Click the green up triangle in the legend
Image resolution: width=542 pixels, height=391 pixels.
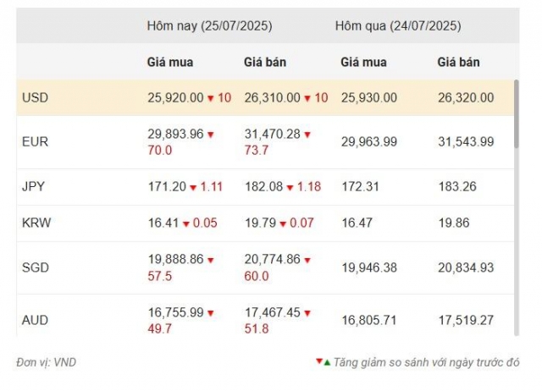(x=328, y=363)
